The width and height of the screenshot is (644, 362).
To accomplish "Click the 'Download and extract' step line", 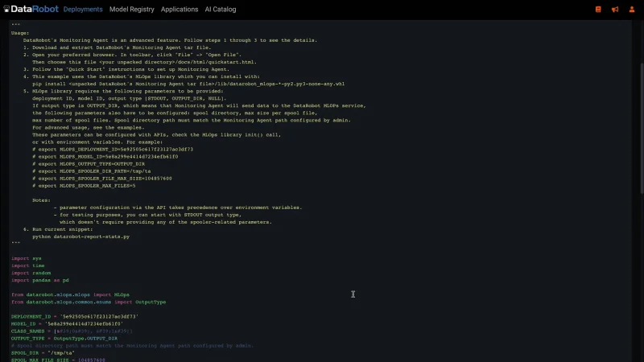I will point(117,47).
